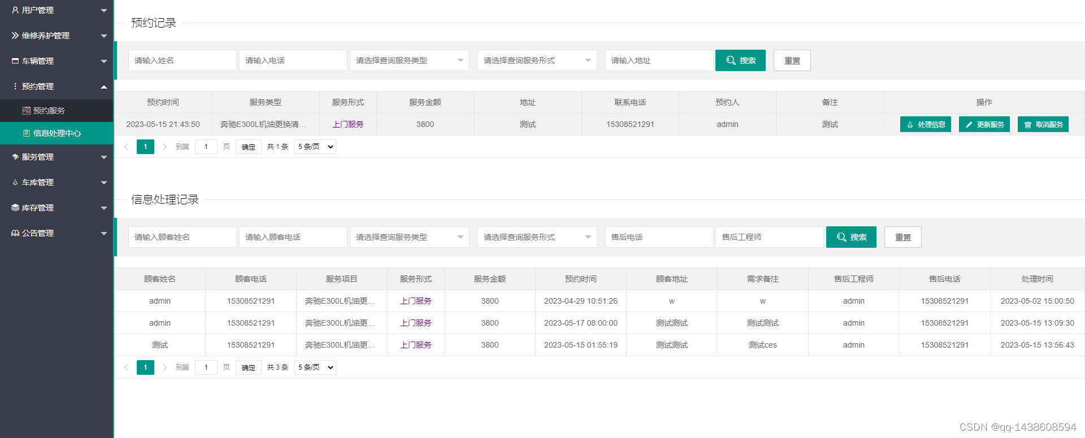Expand the 维修养护管理 menu arrow
Image resolution: width=1085 pixels, height=438 pixels.
104,36
